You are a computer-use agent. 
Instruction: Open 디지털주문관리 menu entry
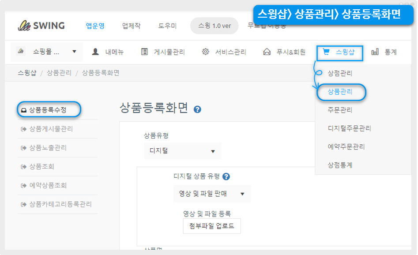pos(349,128)
